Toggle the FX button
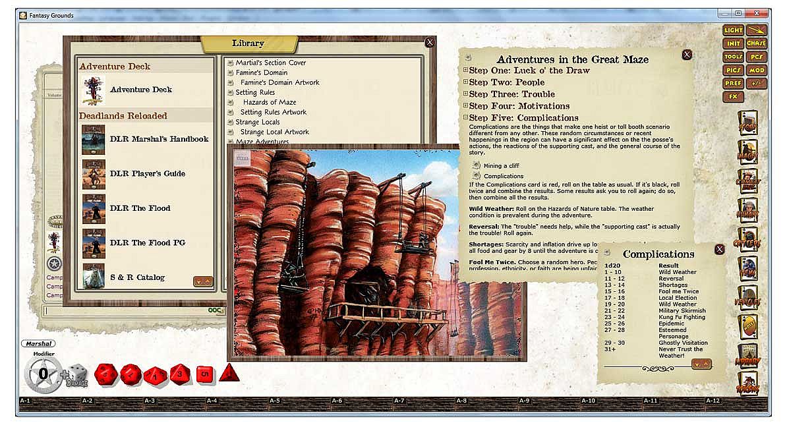787x425 pixels. pos(734,96)
